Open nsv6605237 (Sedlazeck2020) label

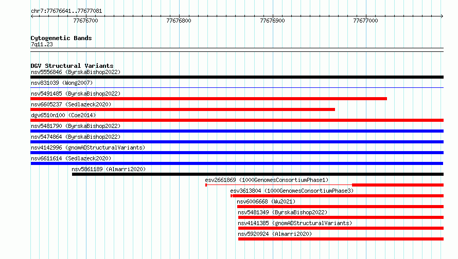point(71,104)
